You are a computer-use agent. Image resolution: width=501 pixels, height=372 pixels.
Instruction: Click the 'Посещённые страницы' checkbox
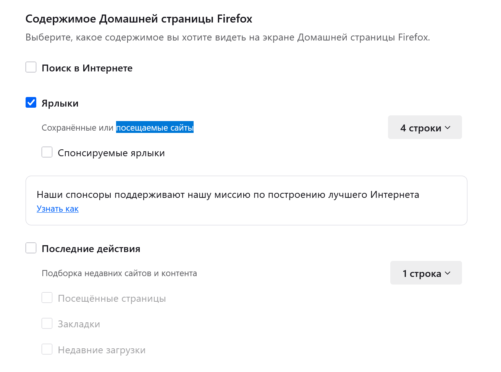click(x=47, y=298)
